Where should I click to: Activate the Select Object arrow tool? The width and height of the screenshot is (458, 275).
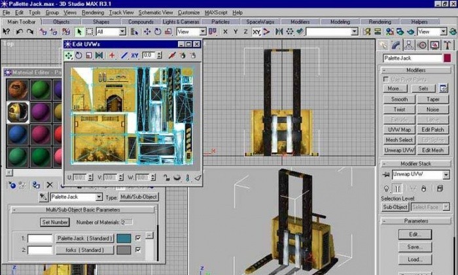pos(79,31)
